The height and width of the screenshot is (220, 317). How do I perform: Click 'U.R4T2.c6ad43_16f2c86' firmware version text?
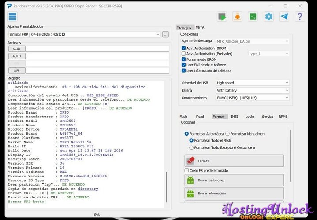[x=83, y=176]
